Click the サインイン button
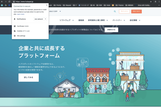Viewport: 161px width, 108px height. tap(124, 11)
